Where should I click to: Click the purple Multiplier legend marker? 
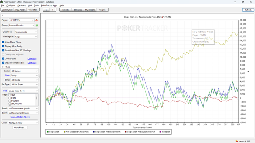[x=160, y=132]
